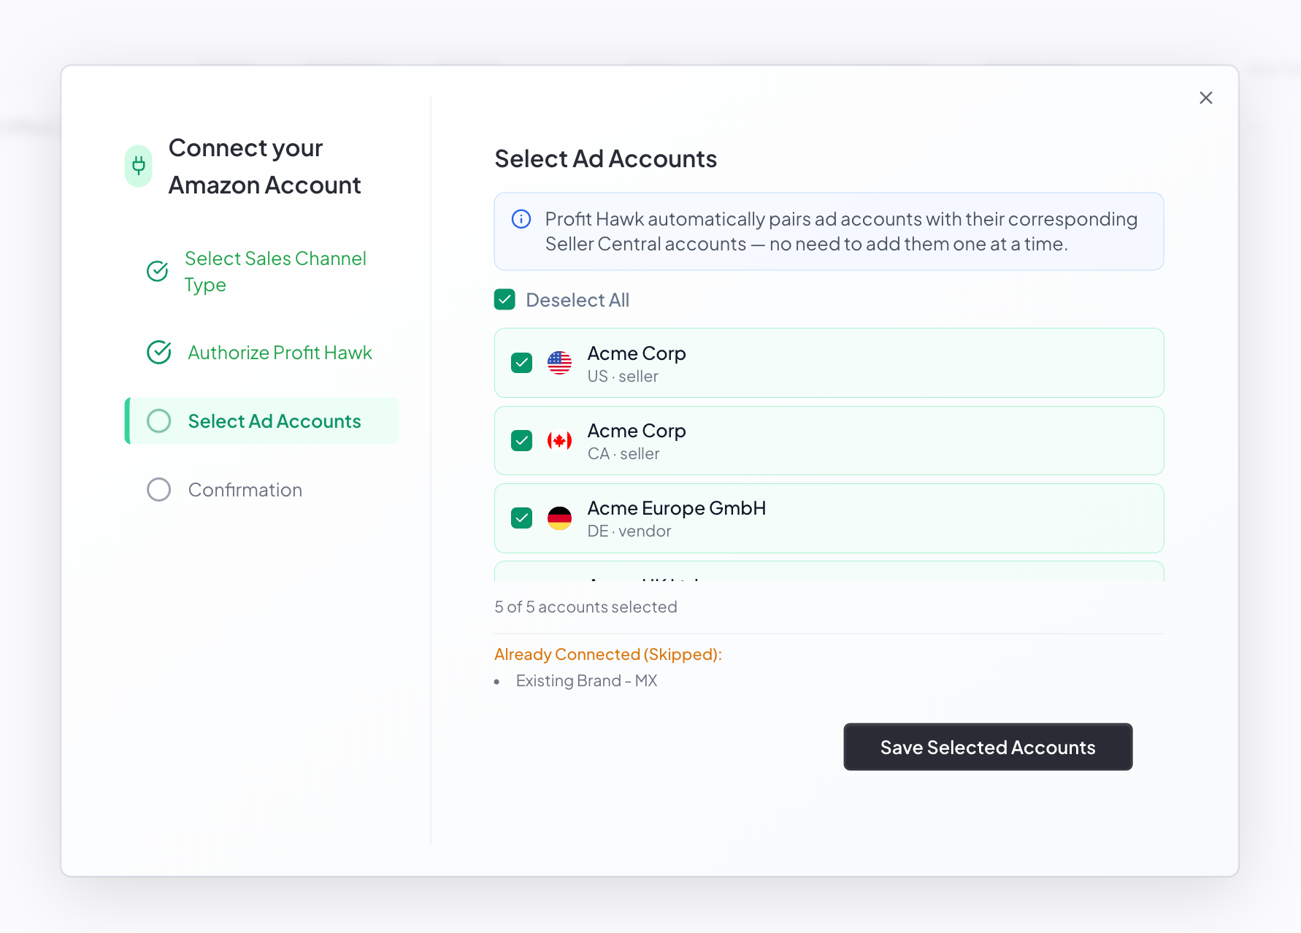The height and width of the screenshot is (933, 1301).
Task: Click the Canada flag icon for Acme Corp
Action: point(559,440)
